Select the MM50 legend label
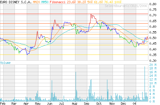 pyautogui.click(x=45, y=2)
